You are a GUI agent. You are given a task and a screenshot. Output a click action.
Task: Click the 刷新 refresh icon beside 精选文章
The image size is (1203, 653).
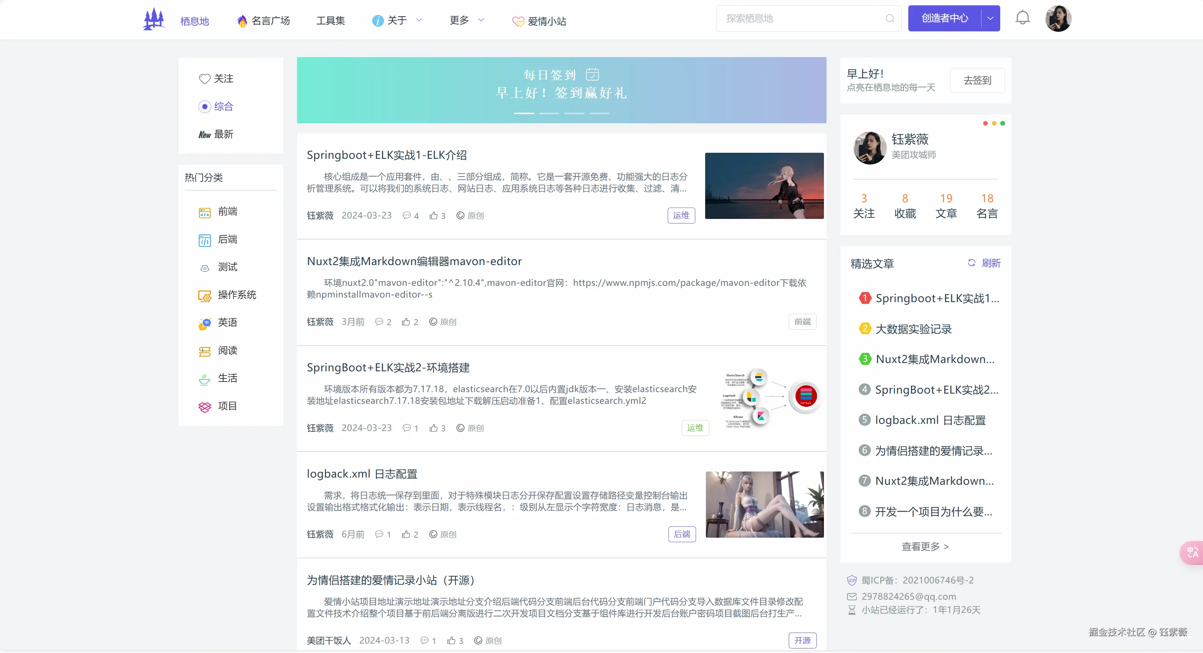point(972,263)
